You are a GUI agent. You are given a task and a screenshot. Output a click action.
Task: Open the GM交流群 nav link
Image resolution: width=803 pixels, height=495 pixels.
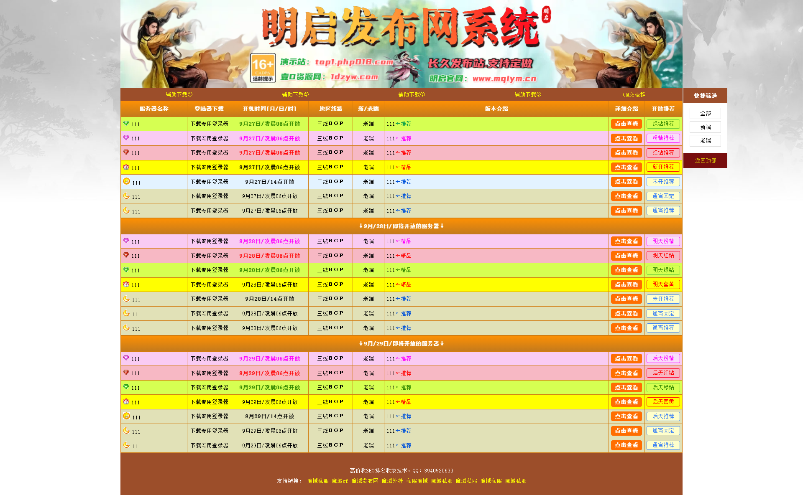pyautogui.click(x=634, y=94)
